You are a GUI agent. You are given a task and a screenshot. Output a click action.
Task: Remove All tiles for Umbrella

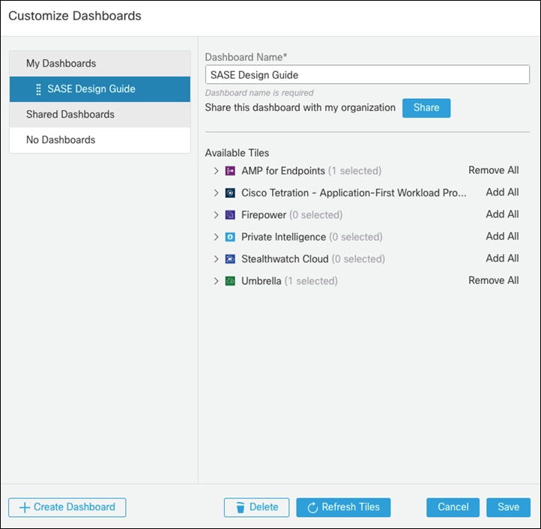point(493,280)
